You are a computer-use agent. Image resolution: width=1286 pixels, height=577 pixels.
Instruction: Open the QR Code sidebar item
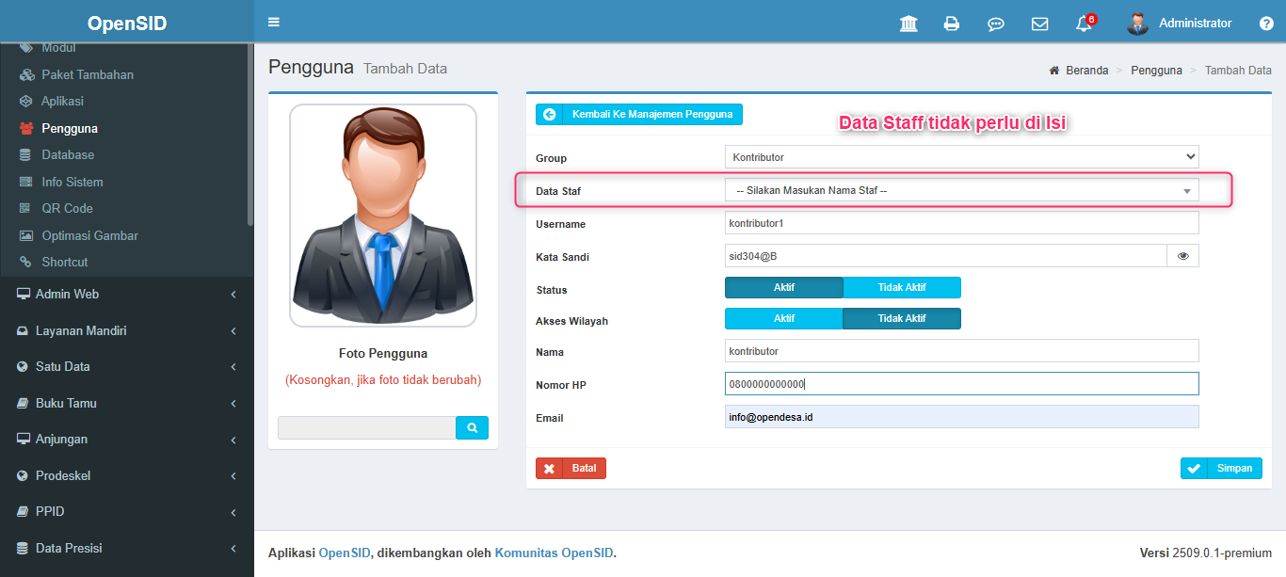point(67,208)
